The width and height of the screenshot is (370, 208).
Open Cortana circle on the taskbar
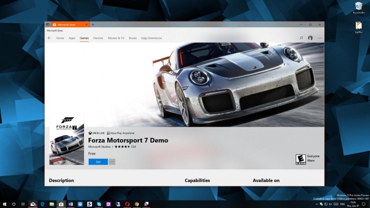point(14,204)
